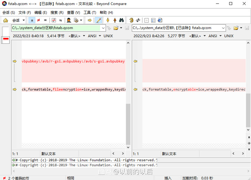Click the Next Difference Files icon
251x180 pixels.
146,20
